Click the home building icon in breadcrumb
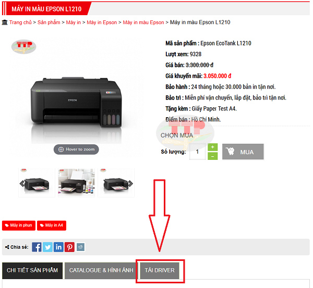The height and width of the screenshot is (288, 313). point(5,22)
